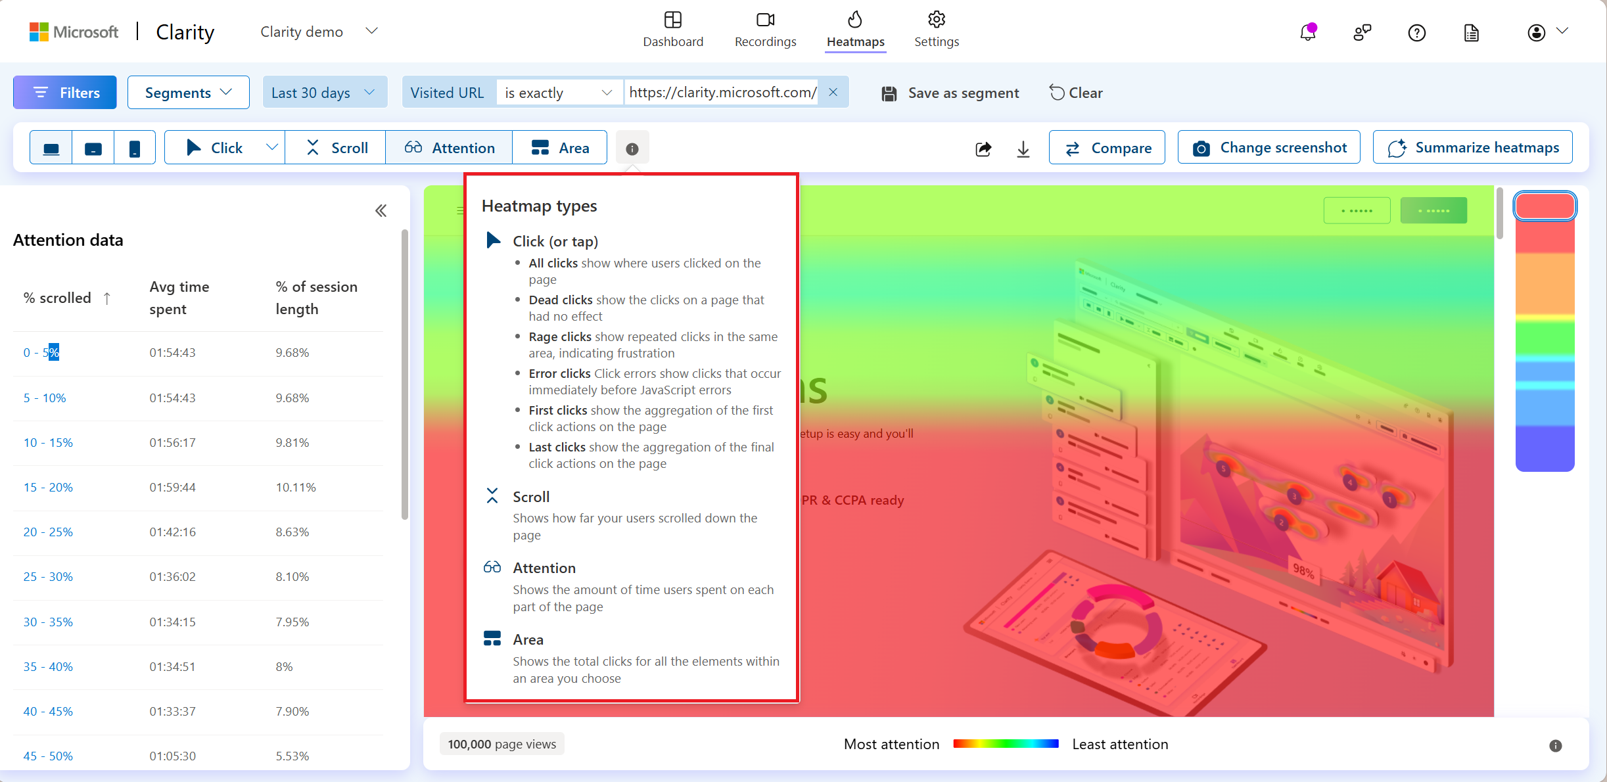Select the mobile device view icon
The height and width of the screenshot is (782, 1607).
[134, 148]
